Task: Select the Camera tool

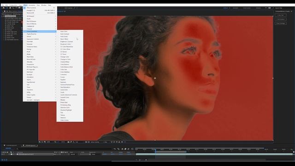Action: [x=19, y=8]
